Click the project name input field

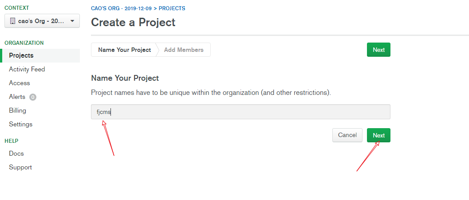(240, 112)
